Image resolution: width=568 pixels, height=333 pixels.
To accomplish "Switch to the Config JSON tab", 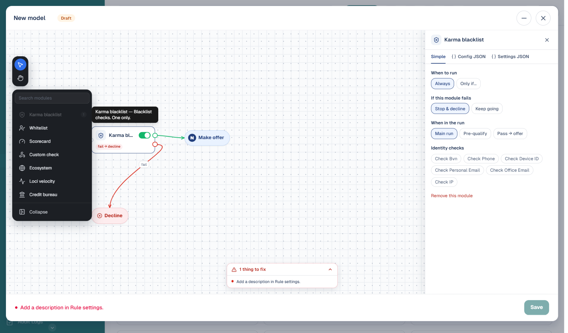I will (469, 57).
